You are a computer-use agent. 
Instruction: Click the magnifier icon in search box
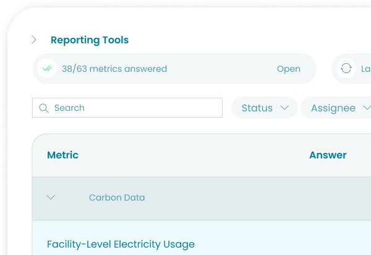44,108
